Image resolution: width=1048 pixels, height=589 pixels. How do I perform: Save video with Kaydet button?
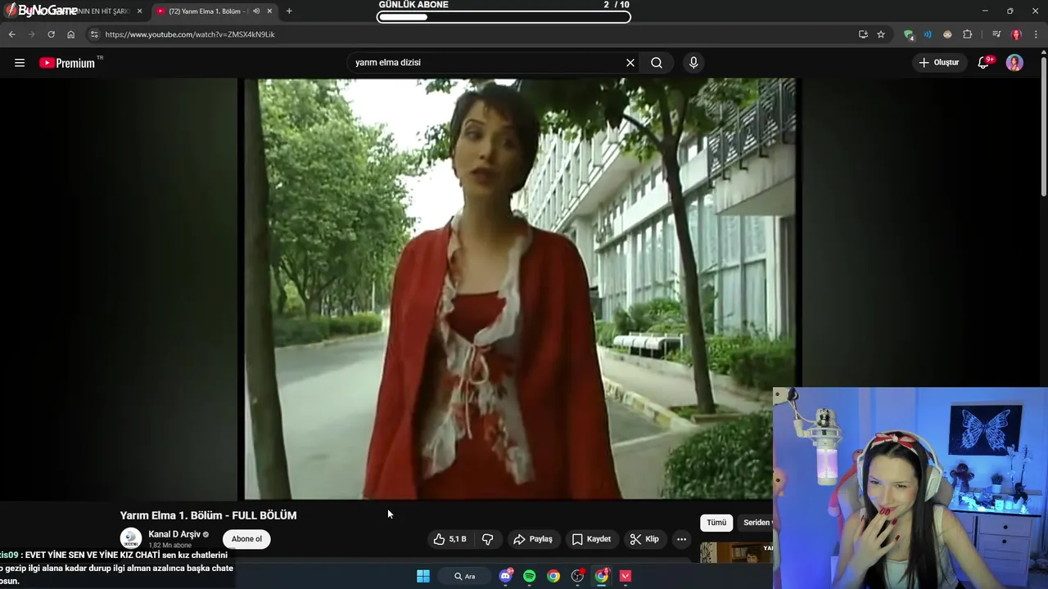(591, 539)
